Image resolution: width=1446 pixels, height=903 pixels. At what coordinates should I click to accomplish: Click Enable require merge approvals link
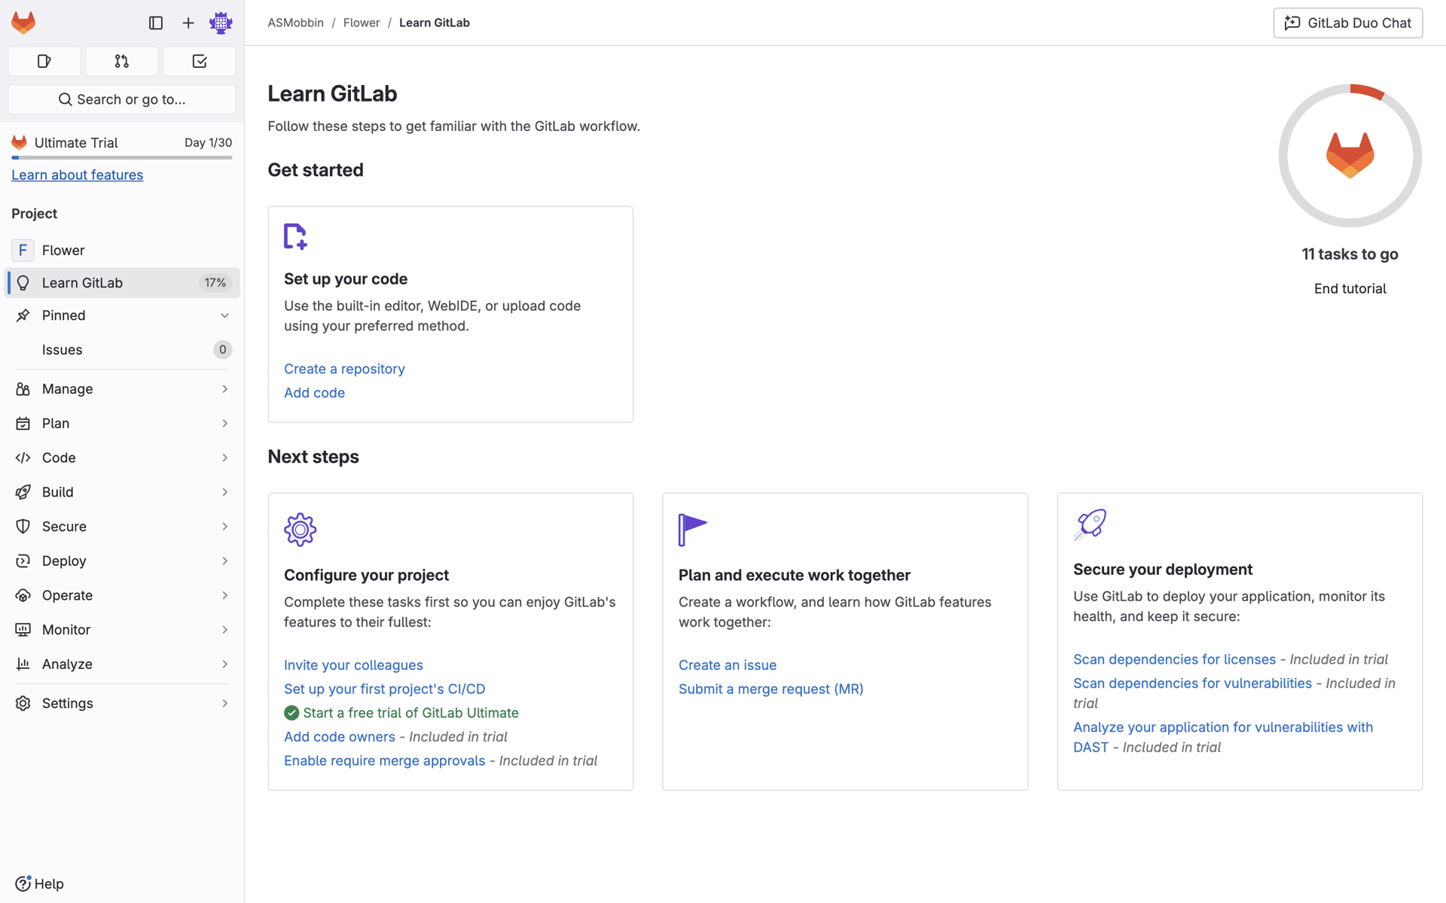[384, 761]
